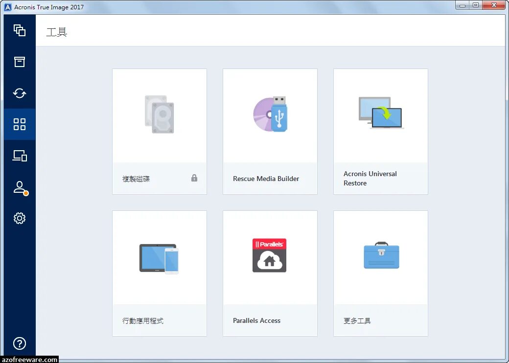This screenshot has height=363, width=509.
Task: Click the lock icon on 複製磁碟 card
Action: tap(194, 178)
